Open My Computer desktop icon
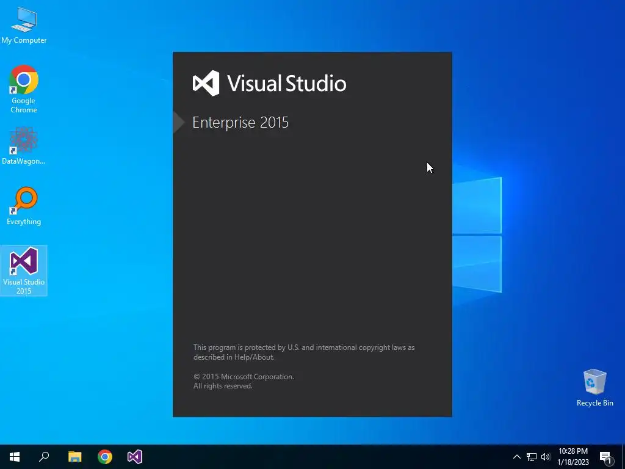Screen dimensions: 625x469 pos(24,24)
